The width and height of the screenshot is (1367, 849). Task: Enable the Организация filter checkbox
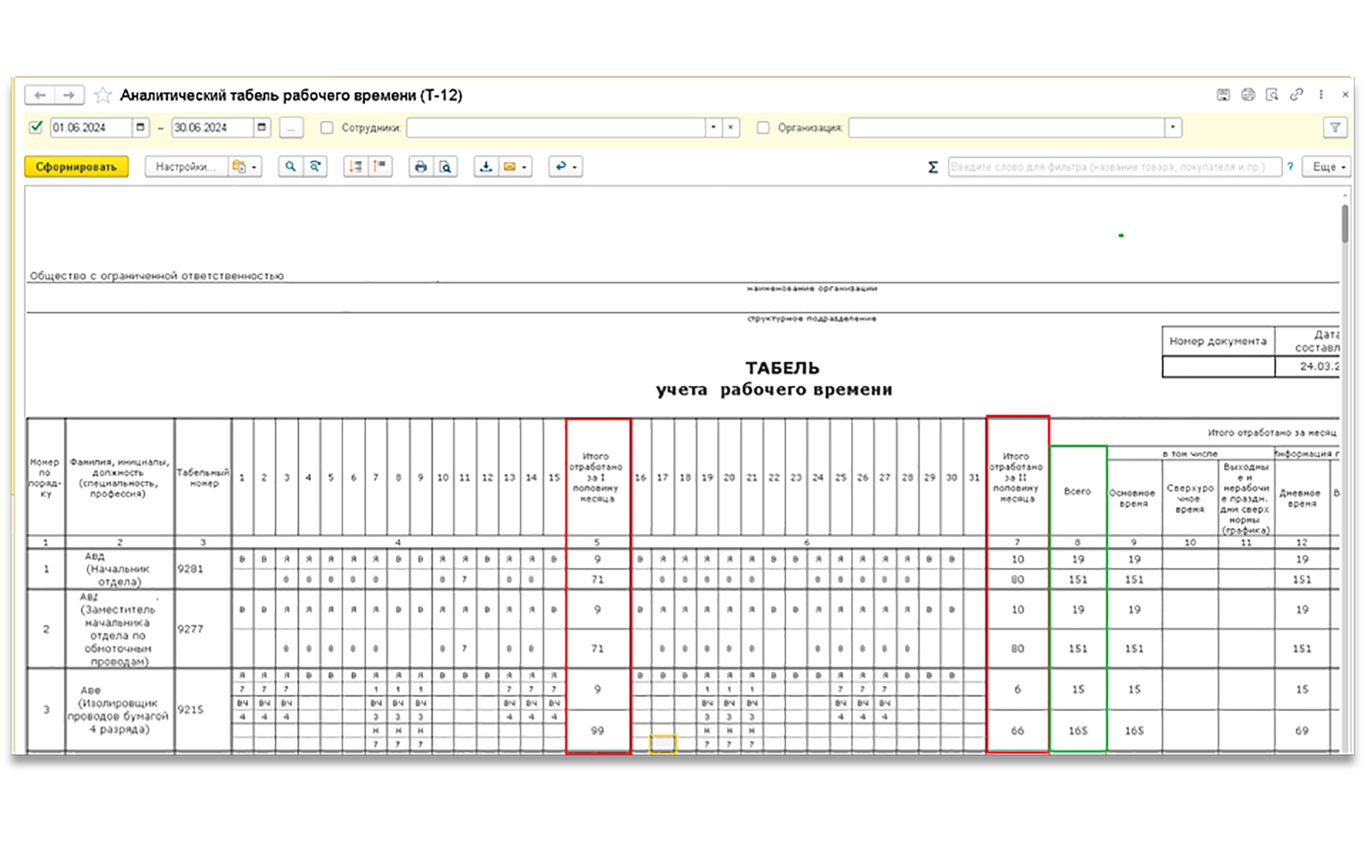[763, 127]
